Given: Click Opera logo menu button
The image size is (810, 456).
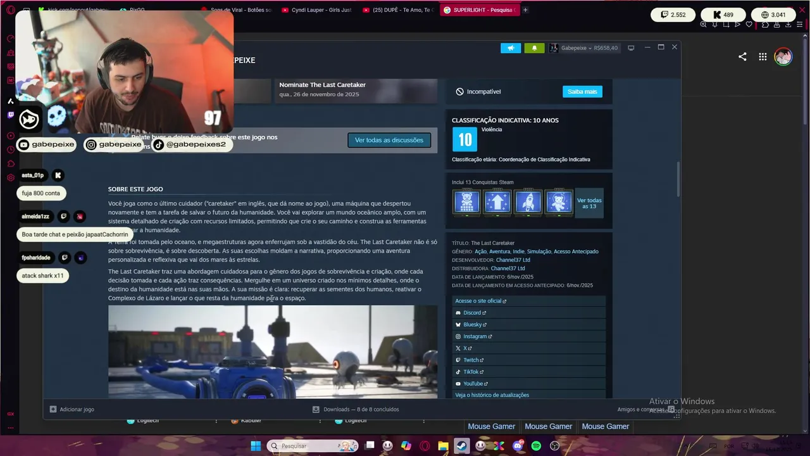Looking at the screenshot, I should coord(10,10).
